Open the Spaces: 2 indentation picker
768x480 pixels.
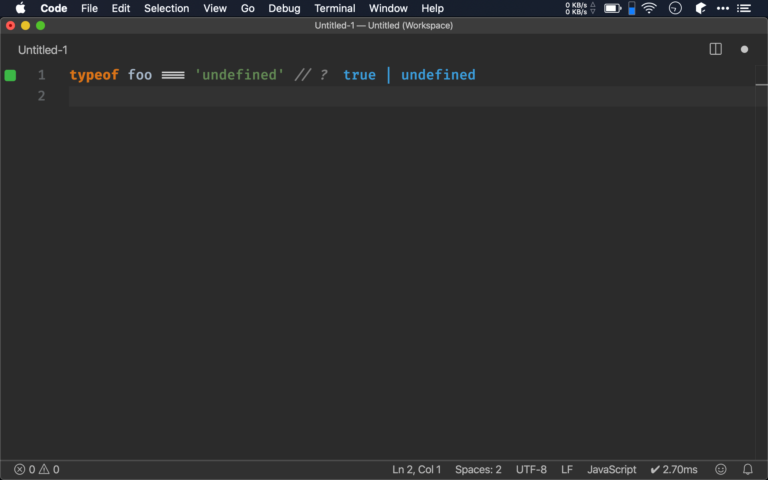[478, 469]
